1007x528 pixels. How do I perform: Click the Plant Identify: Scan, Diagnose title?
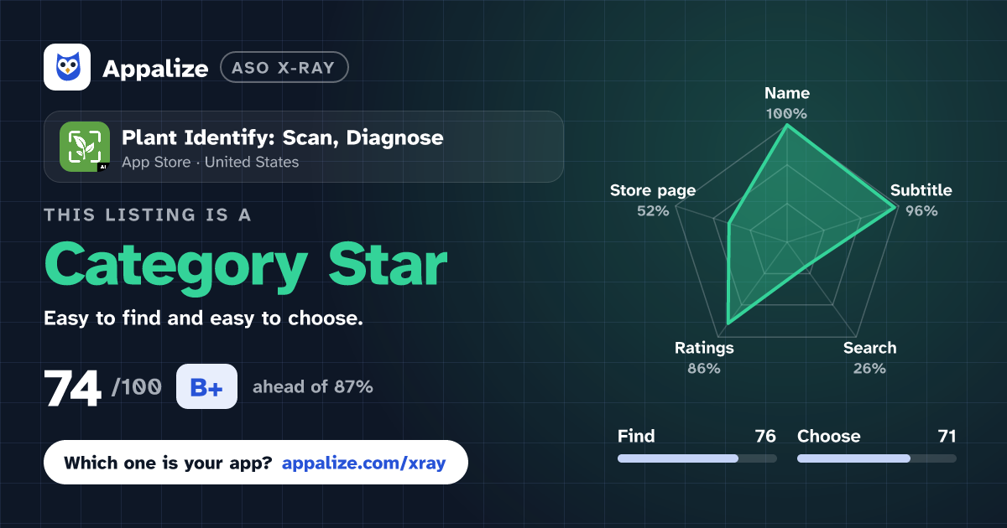283,137
